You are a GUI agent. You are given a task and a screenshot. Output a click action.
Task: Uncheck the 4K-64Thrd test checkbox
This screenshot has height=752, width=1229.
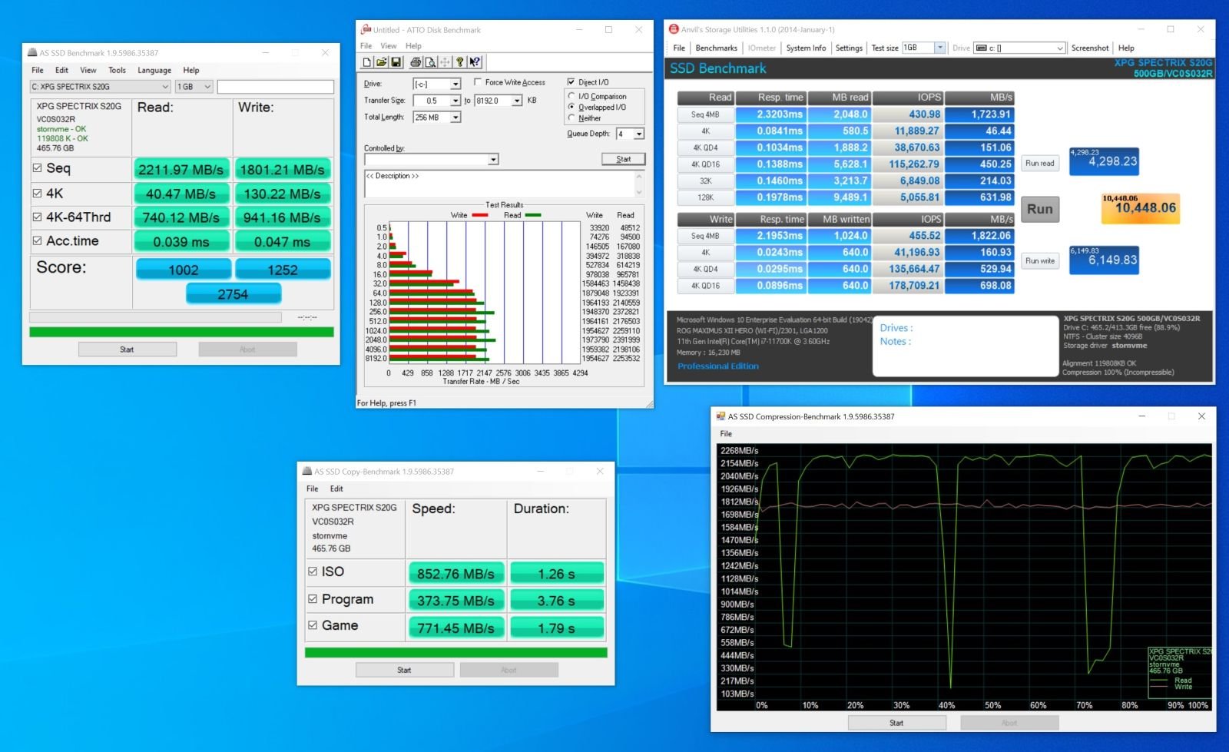point(37,217)
